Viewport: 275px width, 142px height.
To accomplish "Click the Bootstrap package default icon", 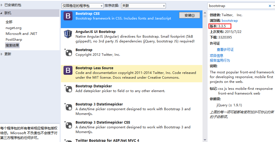I will [68, 52].
